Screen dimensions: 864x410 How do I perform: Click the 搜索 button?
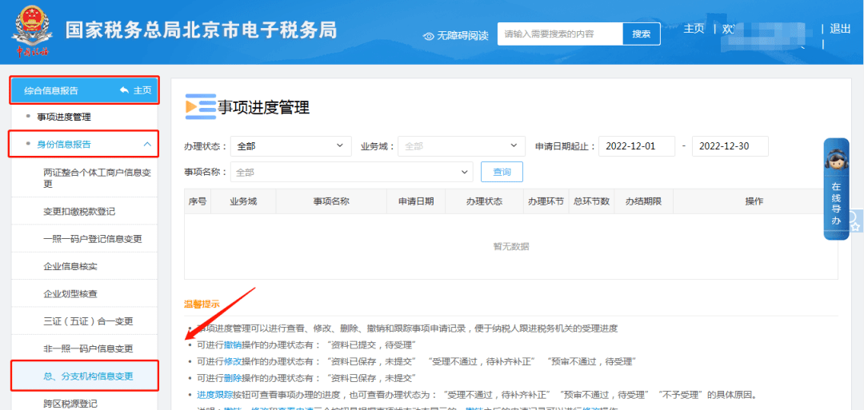[642, 34]
